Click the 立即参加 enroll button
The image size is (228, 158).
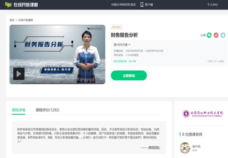(x=128, y=75)
